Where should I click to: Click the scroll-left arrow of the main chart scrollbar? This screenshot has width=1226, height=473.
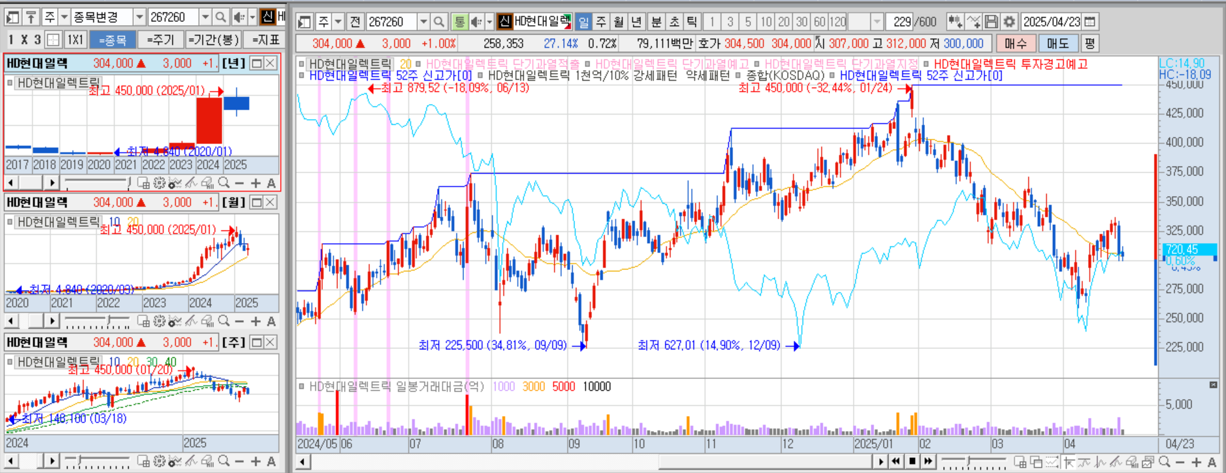tap(304, 462)
